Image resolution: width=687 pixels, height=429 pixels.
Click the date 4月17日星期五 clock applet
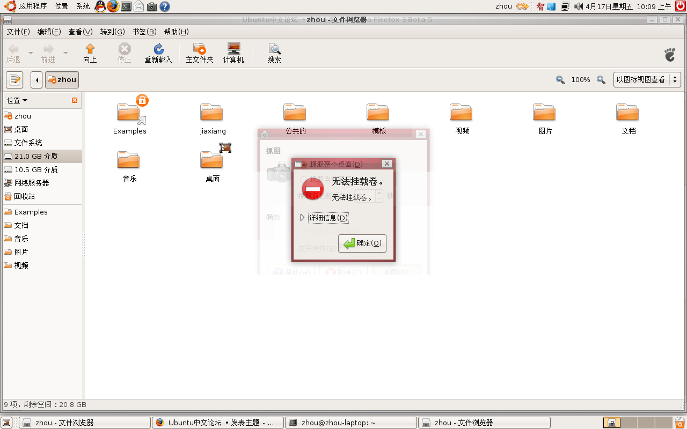click(x=609, y=6)
